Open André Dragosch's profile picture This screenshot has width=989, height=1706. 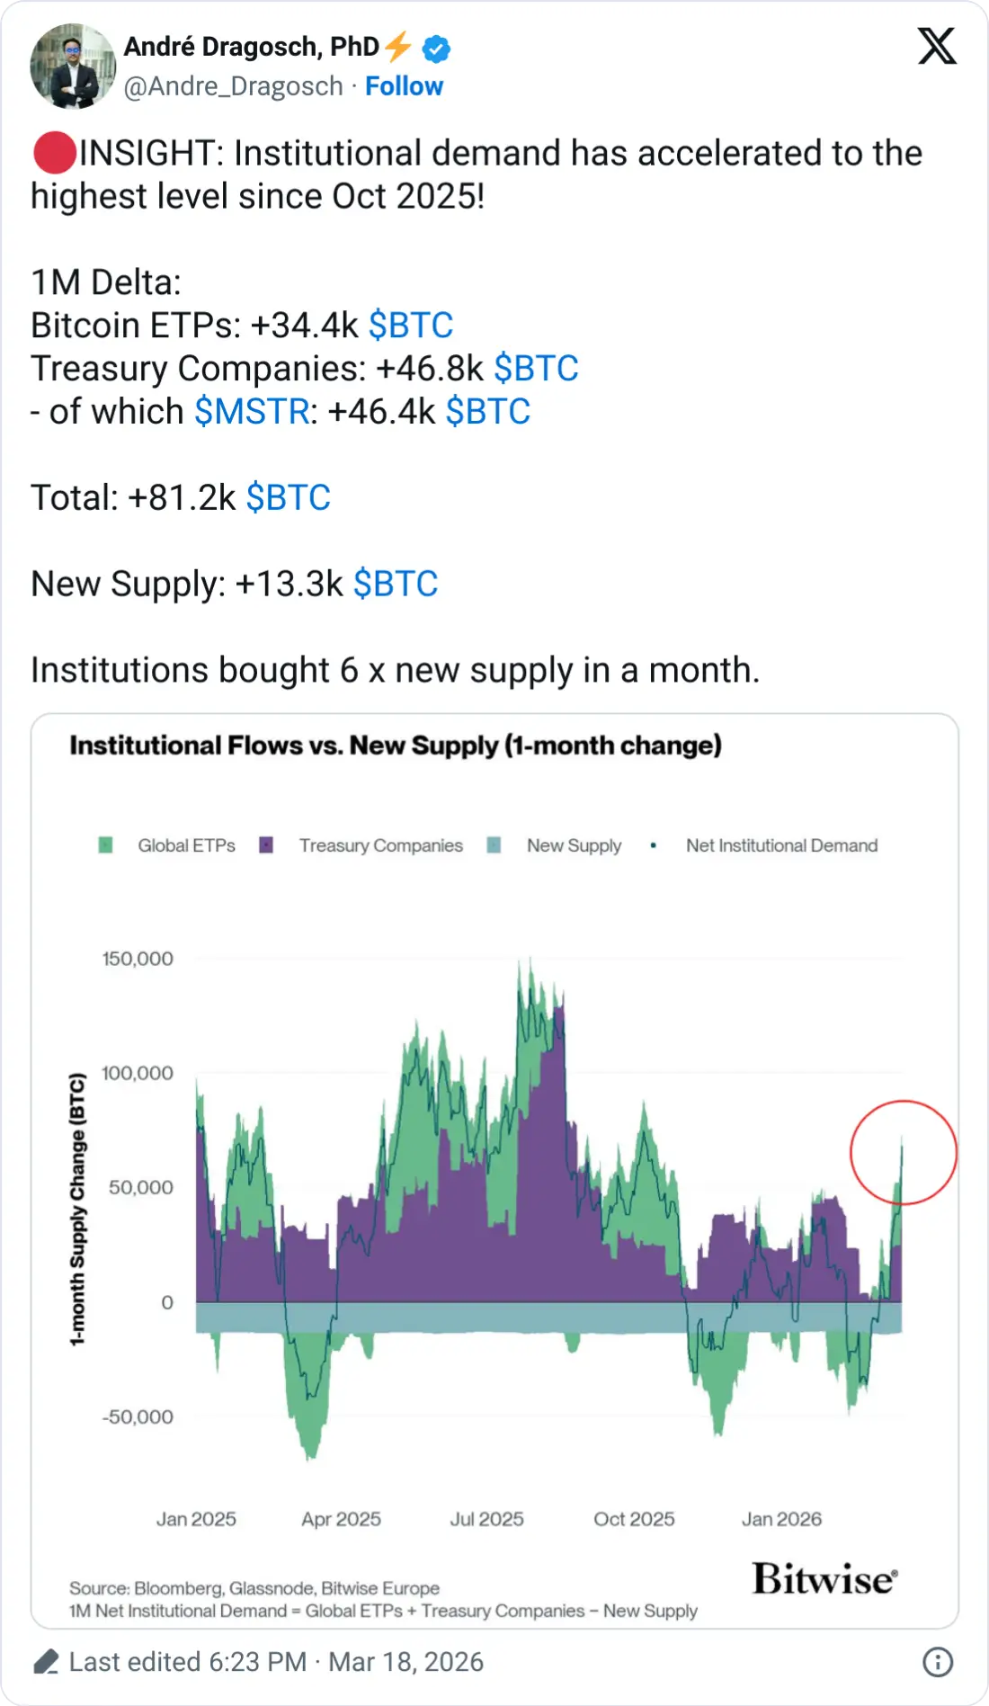[x=72, y=67]
